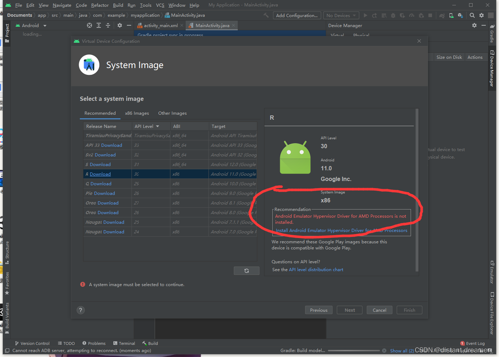Open IDE settings gear in main toolbar

[482, 15]
